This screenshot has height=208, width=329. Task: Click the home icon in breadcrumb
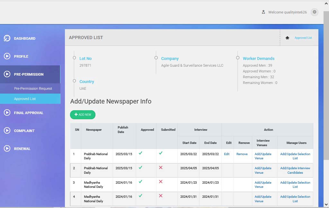coord(287,38)
